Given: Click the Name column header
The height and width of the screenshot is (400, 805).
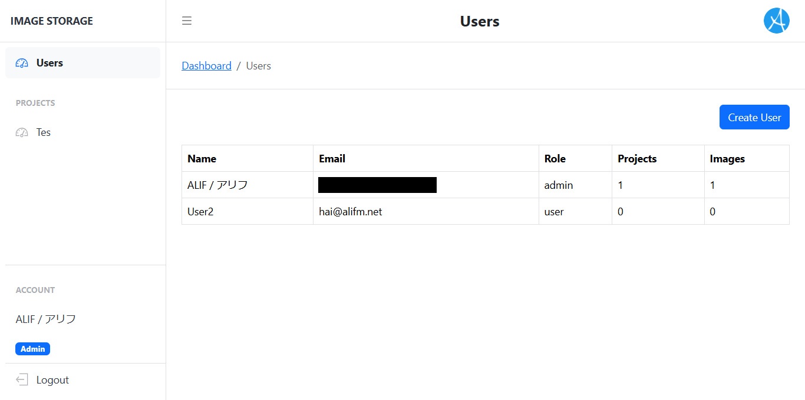Looking at the screenshot, I should click(202, 159).
